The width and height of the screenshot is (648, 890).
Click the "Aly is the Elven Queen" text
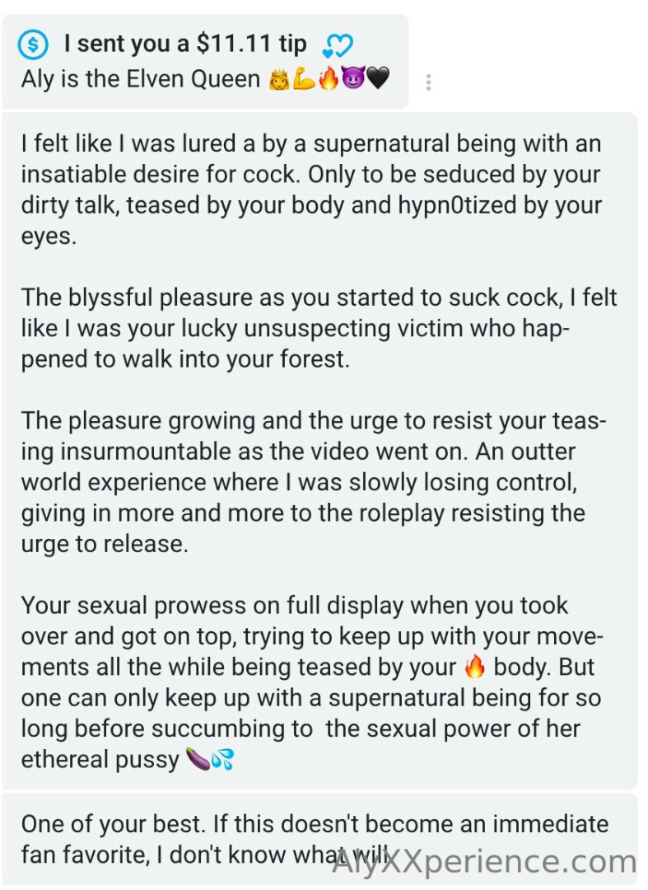point(140,81)
